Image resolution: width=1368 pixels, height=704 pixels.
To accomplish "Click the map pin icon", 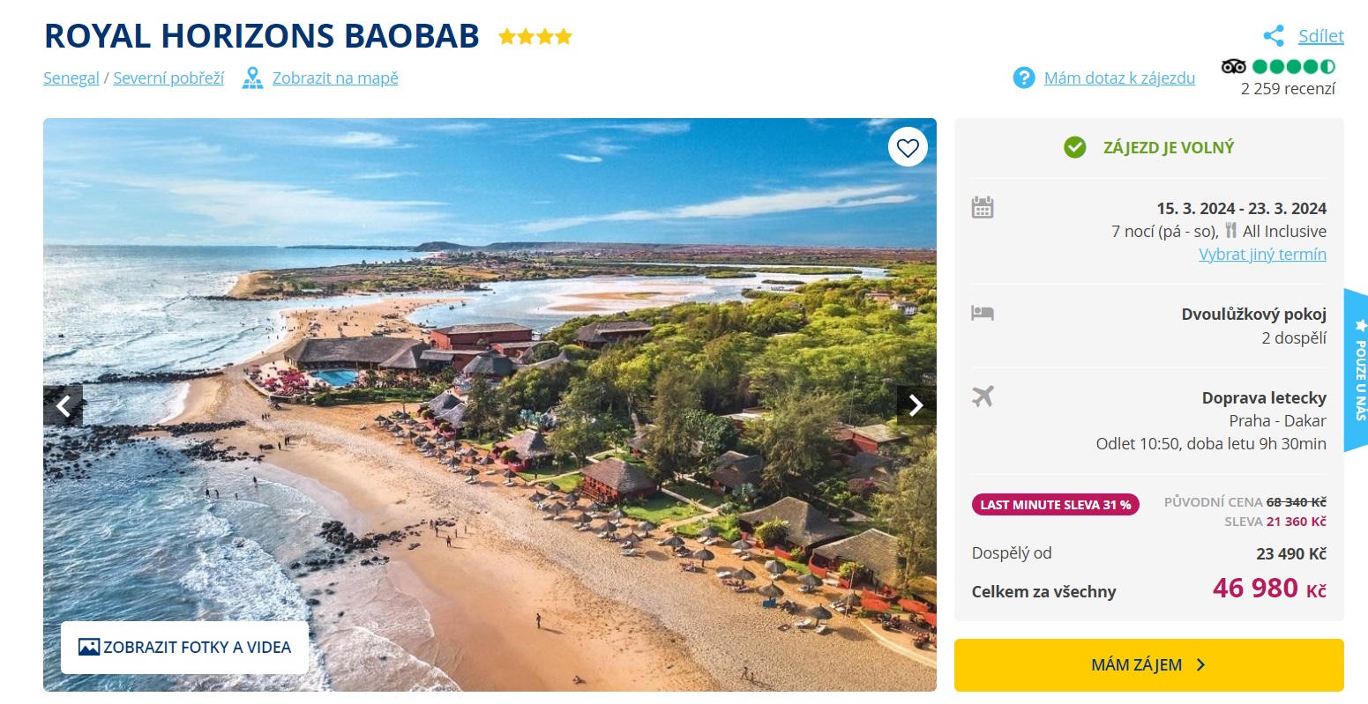I will [253, 78].
